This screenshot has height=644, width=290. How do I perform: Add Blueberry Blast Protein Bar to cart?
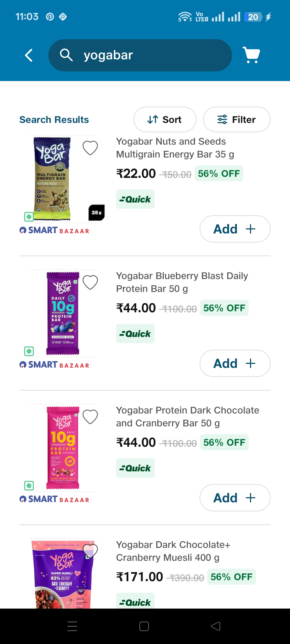[x=235, y=363]
